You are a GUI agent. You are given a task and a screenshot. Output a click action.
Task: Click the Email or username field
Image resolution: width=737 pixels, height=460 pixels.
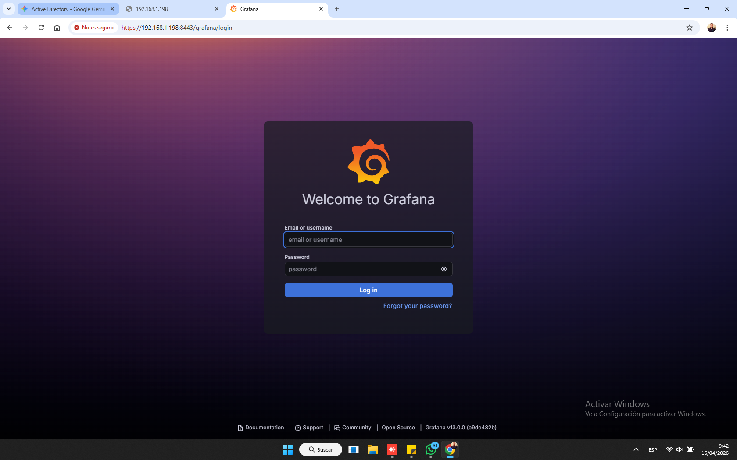[x=368, y=240]
